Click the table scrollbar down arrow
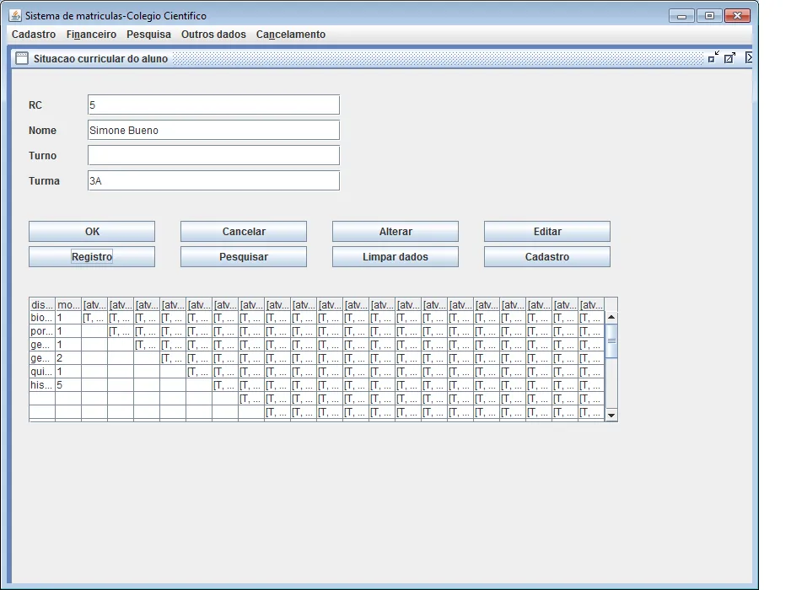Viewport: 791px width, 590px height. click(x=611, y=416)
